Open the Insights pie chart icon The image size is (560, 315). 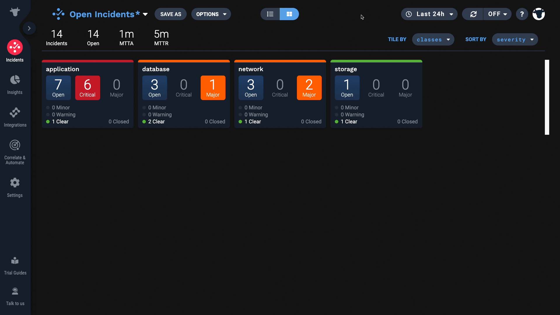(15, 80)
